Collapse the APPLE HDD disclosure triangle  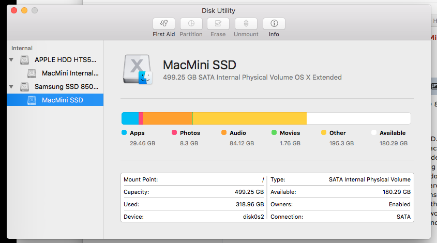coord(11,59)
